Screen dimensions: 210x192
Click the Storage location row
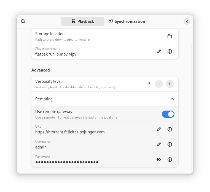[x=105, y=36]
